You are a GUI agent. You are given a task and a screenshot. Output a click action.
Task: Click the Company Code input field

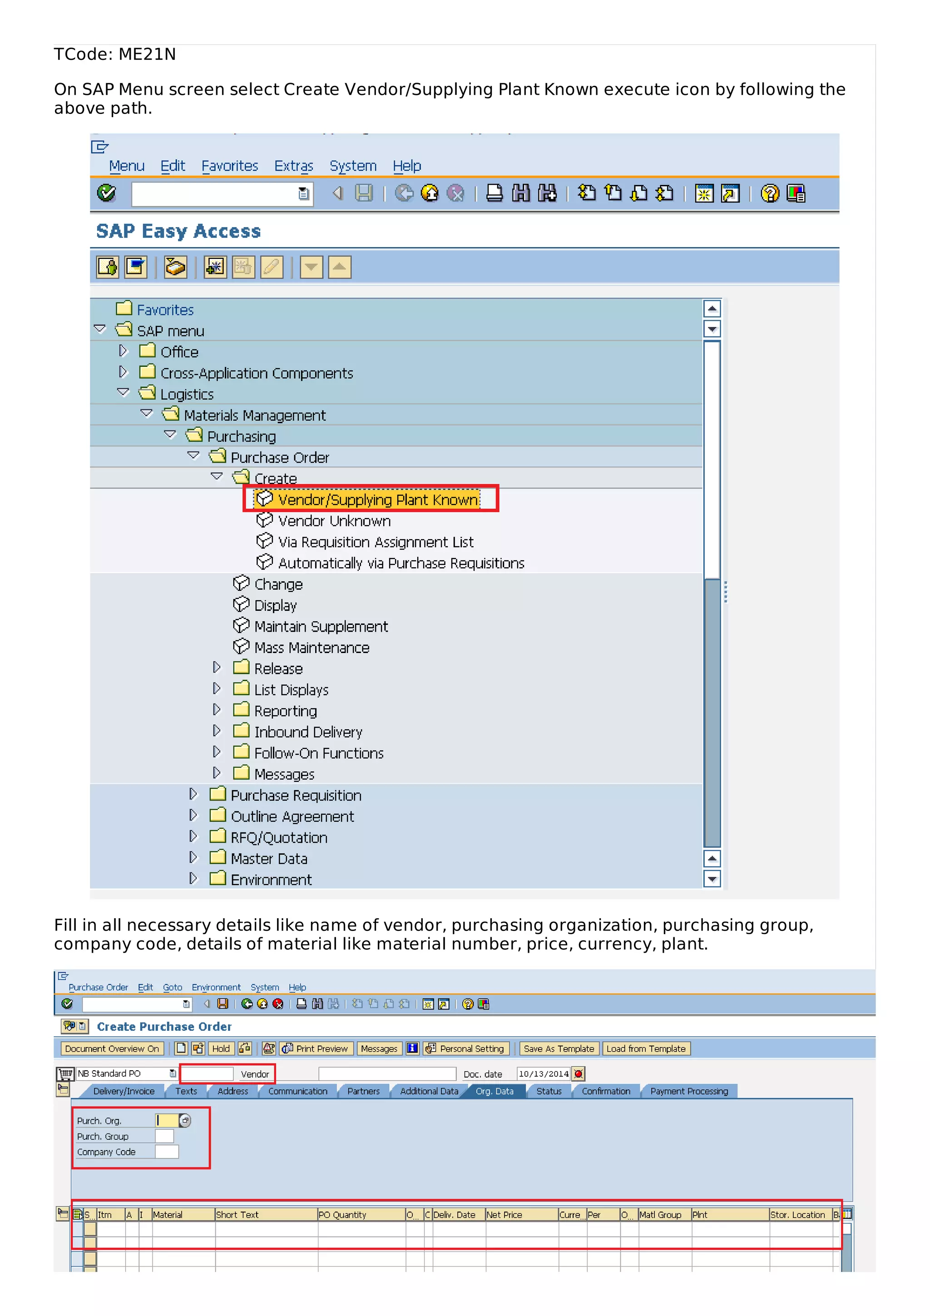coord(167,1152)
